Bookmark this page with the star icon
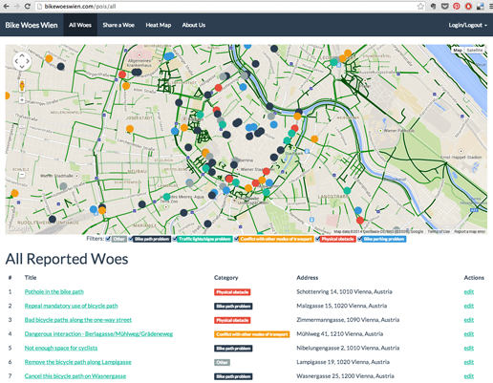Viewport: 493px width, 383px height. (x=420, y=6)
